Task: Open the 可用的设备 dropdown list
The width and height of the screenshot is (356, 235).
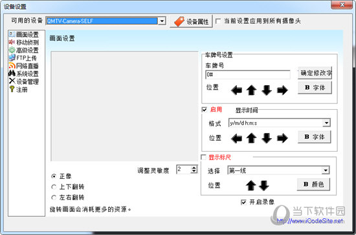Action: (162, 21)
